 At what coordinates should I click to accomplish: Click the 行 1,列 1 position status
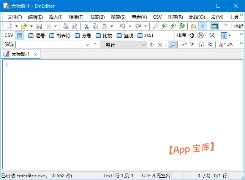[124, 176]
